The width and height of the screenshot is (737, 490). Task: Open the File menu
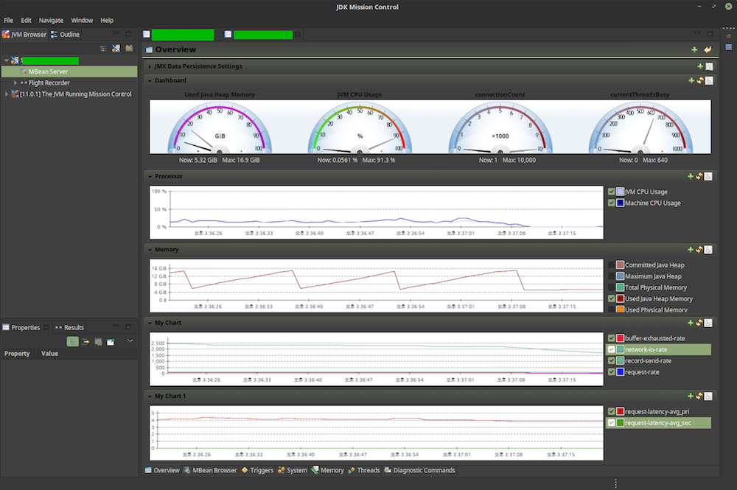click(8, 20)
